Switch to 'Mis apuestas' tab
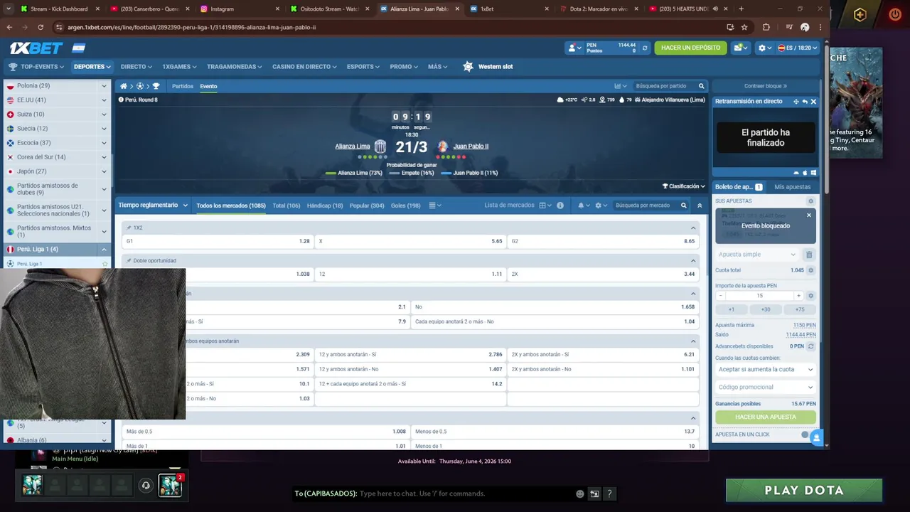Screen dimensions: 910x512 793,187
